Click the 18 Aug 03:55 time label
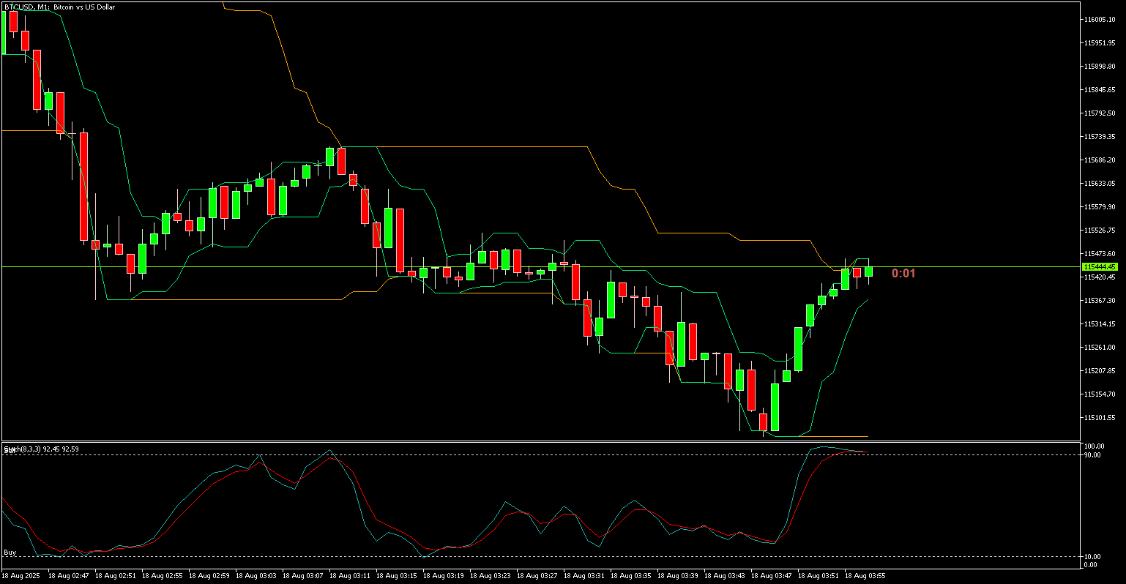Image resolution: width=1126 pixels, height=584 pixels. coord(865,576)
